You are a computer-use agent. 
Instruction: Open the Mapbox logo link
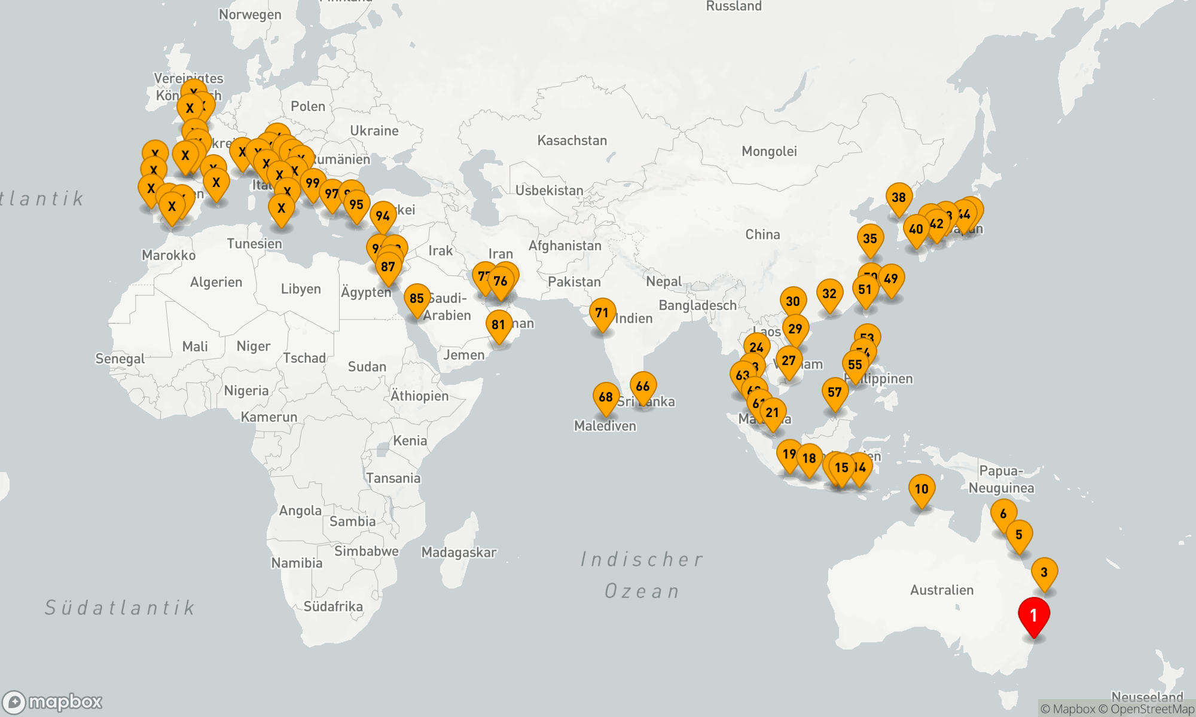pyautogui.click(x=53, y=701)
